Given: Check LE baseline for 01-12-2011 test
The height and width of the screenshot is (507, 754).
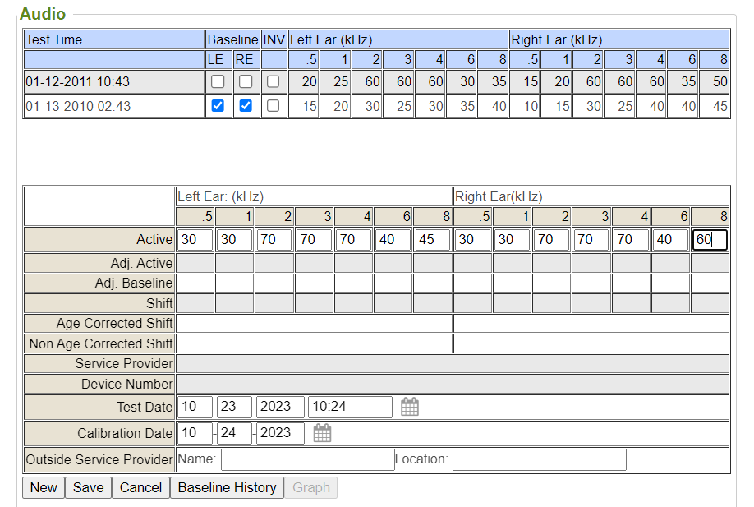Looking at the screenshot, I should pos(218,82).
